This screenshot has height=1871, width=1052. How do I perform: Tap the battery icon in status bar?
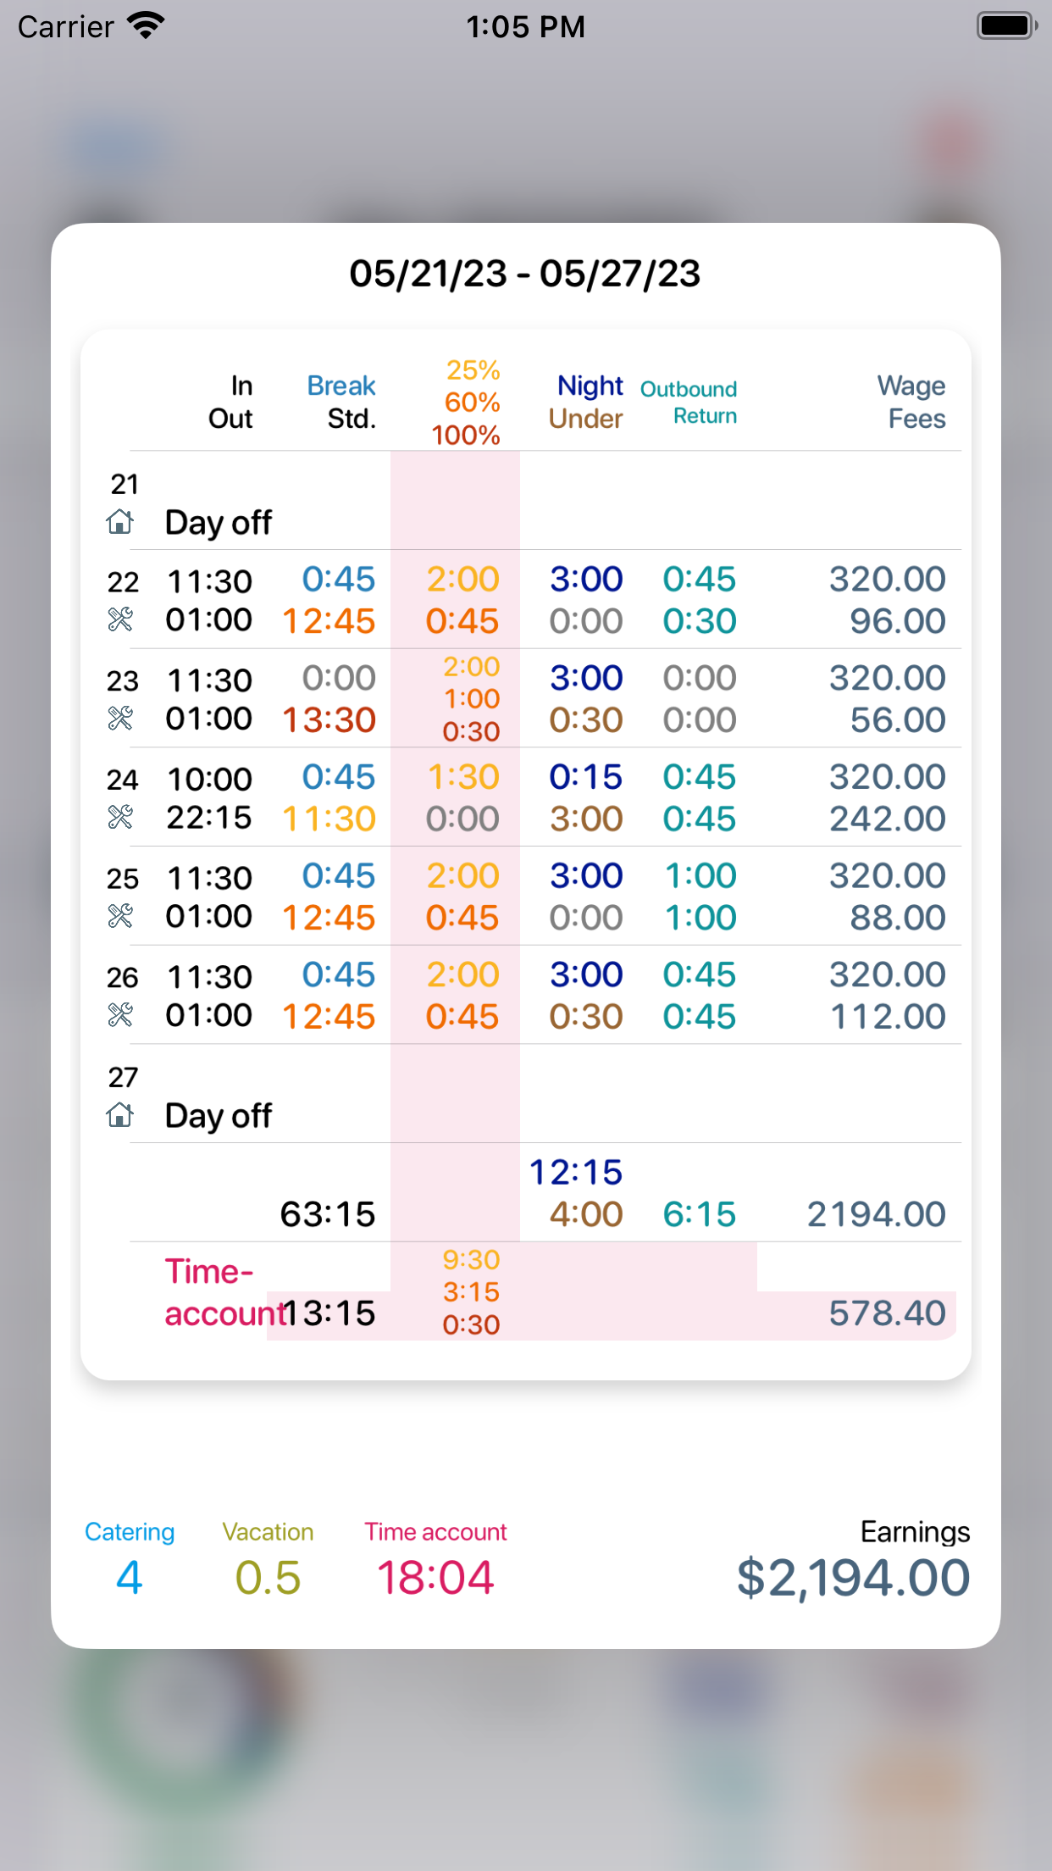tap(1006, 26)
